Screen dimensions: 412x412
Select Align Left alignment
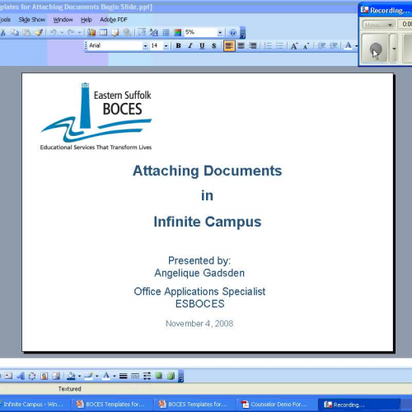(x=229, y=45)
